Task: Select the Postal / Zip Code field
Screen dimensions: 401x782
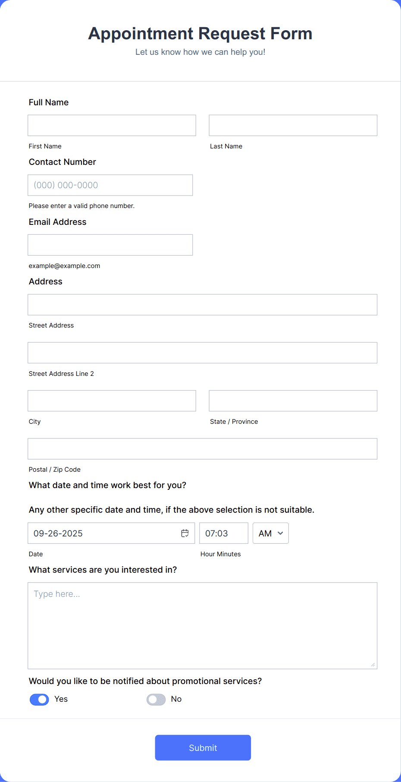Action: (202, 448)
